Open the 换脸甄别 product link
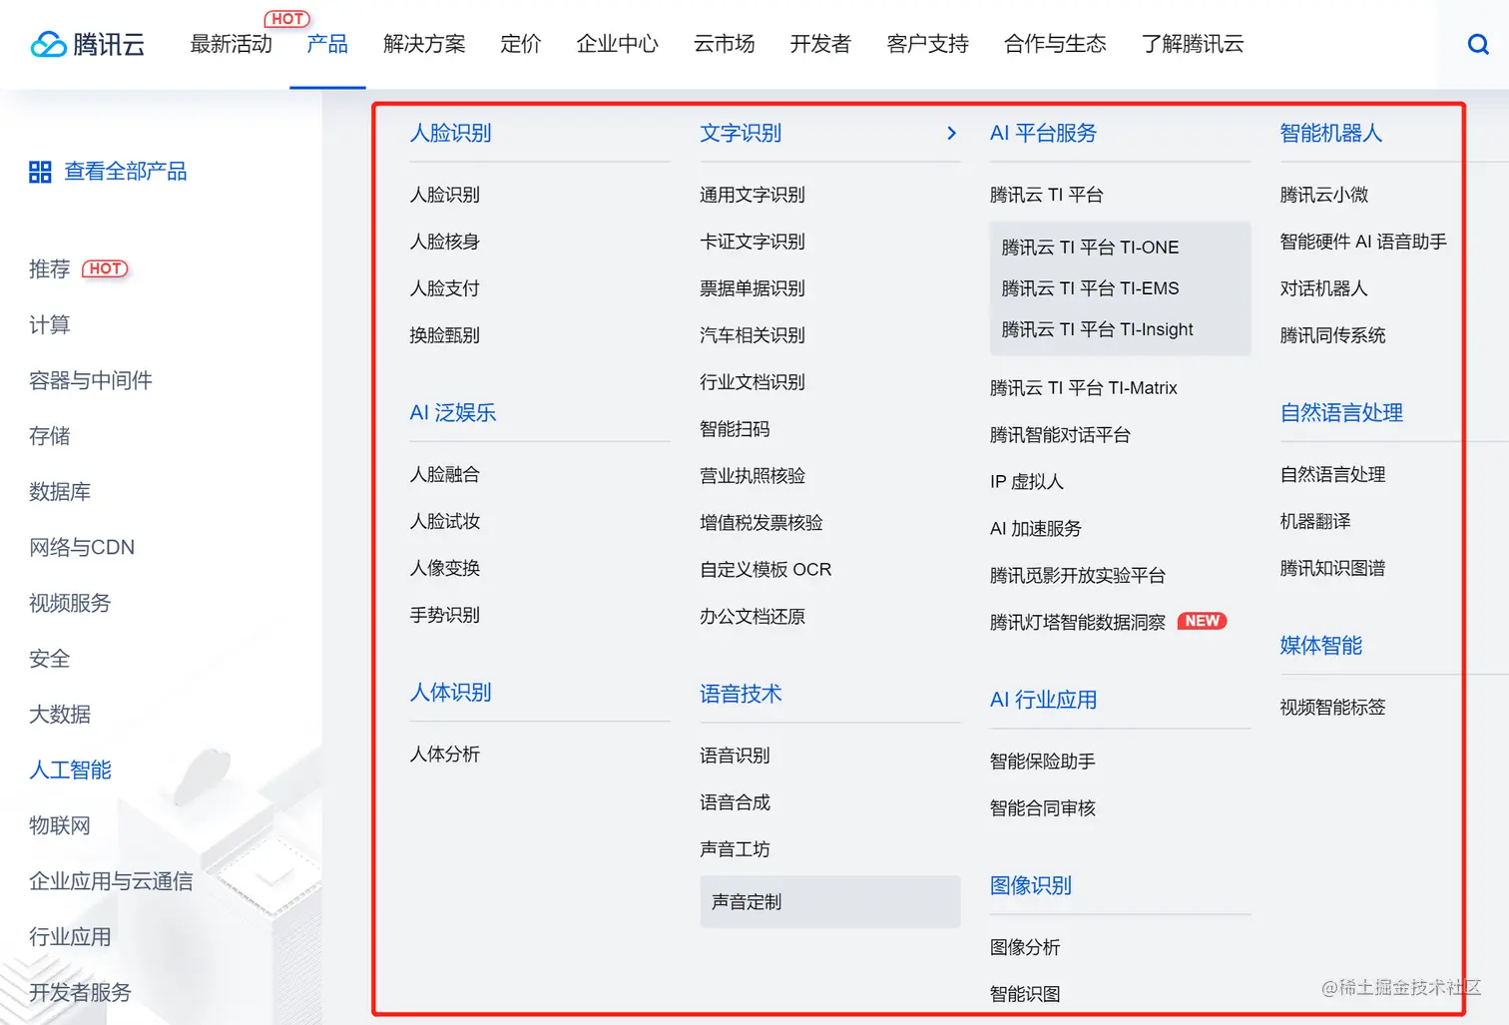This screenshot has width=1509, height=1025. pyautogui.click(x=444, y=335)
